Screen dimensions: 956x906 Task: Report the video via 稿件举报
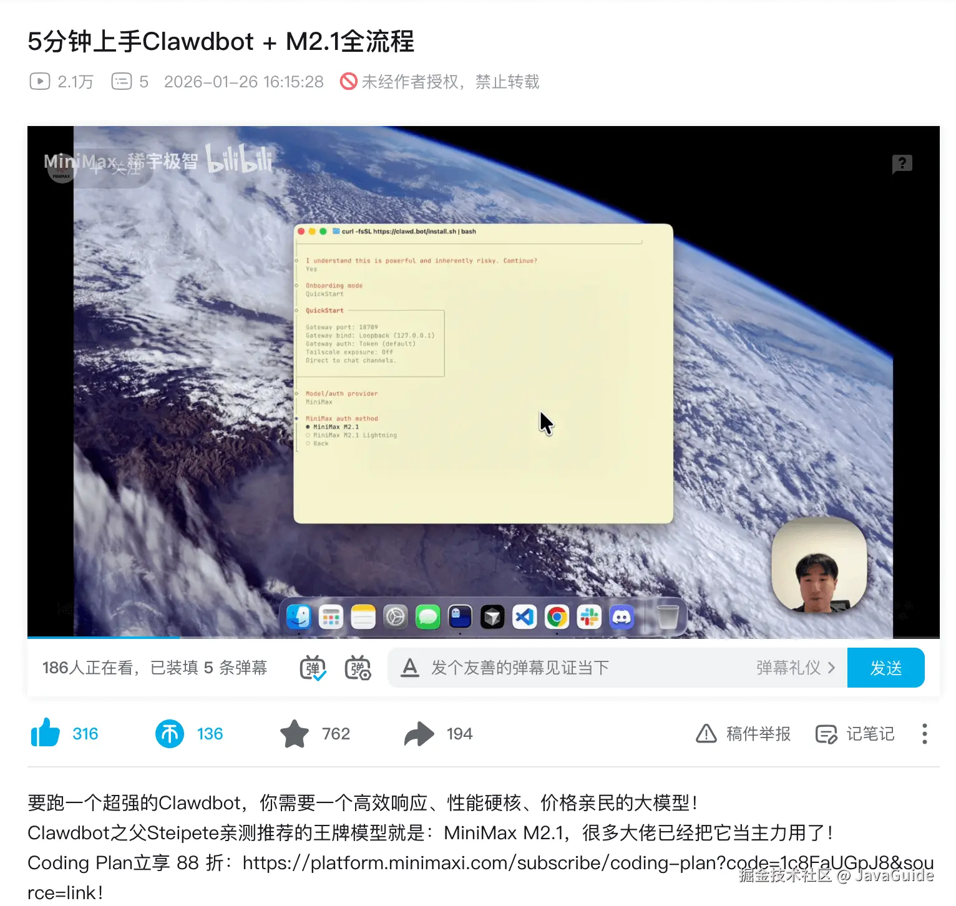(743, 734)
